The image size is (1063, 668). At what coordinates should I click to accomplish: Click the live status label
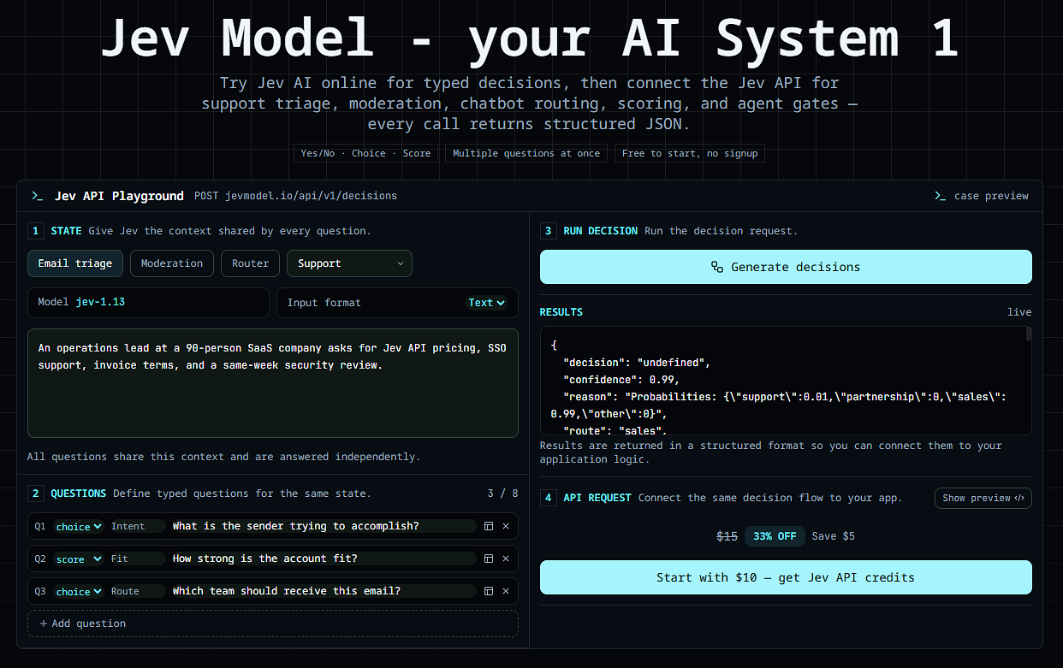click(1019, 312)
